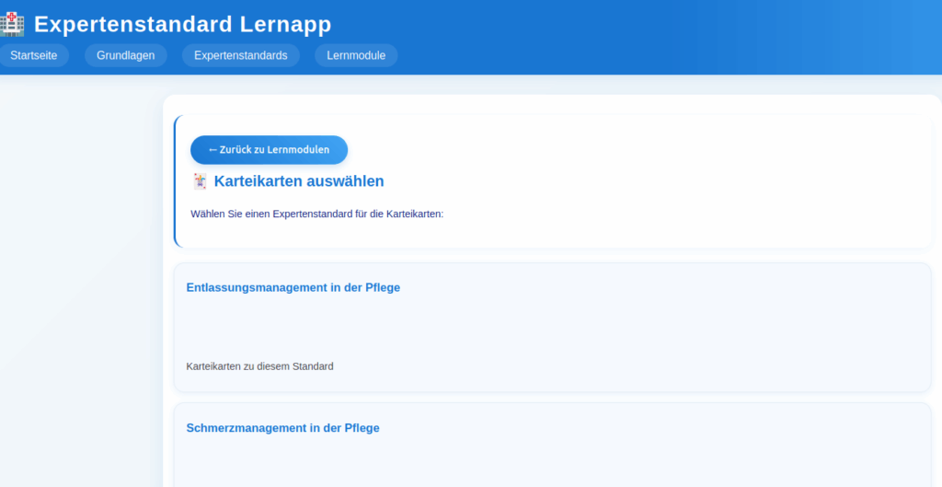Select the Schmerzmanagement in der Pflege heading
This screenshot has width=942, height=487.
[282, 428]
